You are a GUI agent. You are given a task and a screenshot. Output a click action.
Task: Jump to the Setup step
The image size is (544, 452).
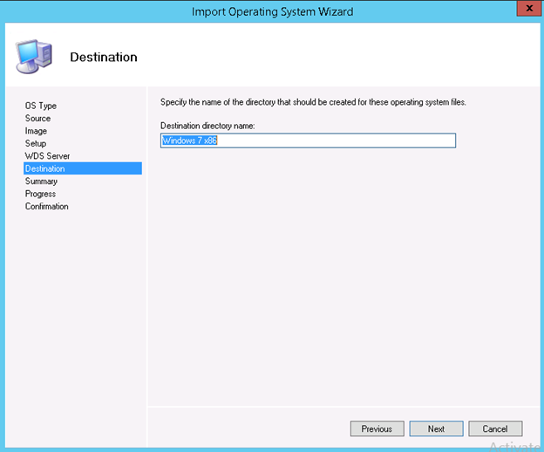[36, 144]
